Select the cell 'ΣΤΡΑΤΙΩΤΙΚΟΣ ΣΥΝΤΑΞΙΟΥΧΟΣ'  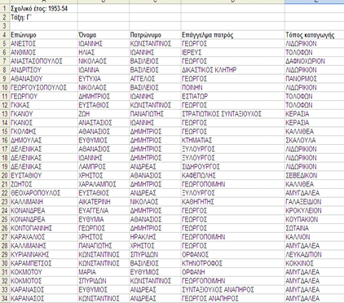232,114
